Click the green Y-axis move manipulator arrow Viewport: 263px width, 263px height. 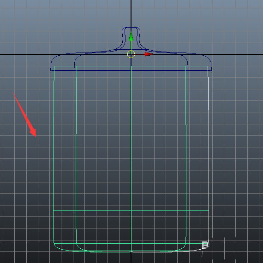pyautogui.click(x=131, y=36)
